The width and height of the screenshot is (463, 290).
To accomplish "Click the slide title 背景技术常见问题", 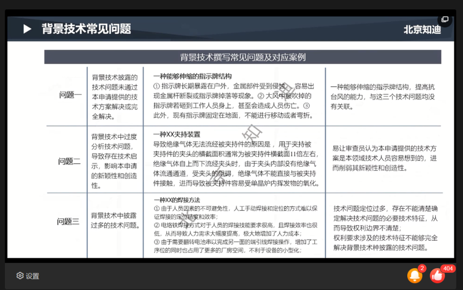I will pos(86,29).
